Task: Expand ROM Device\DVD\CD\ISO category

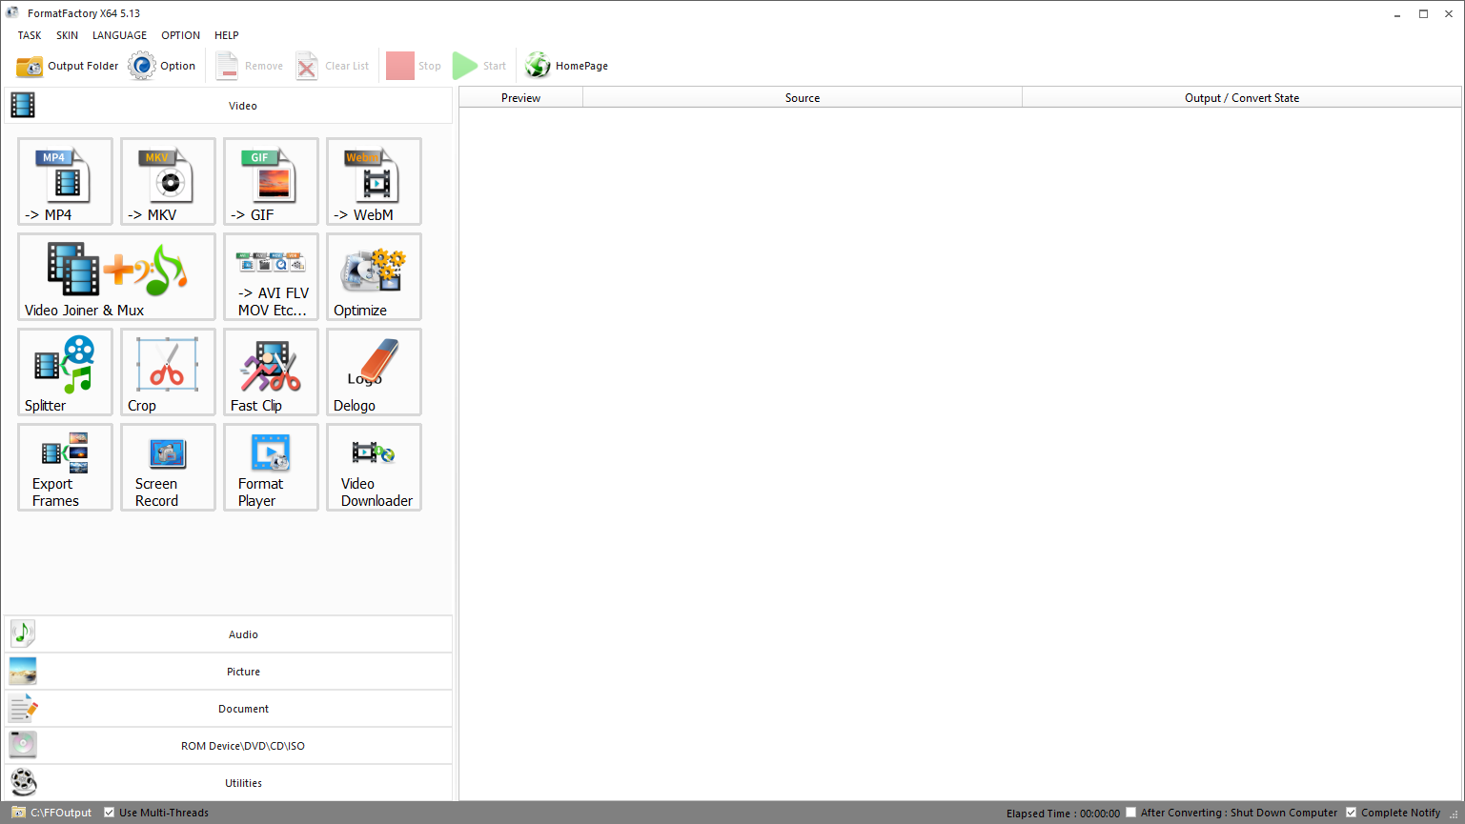Action: click(229, 746)
